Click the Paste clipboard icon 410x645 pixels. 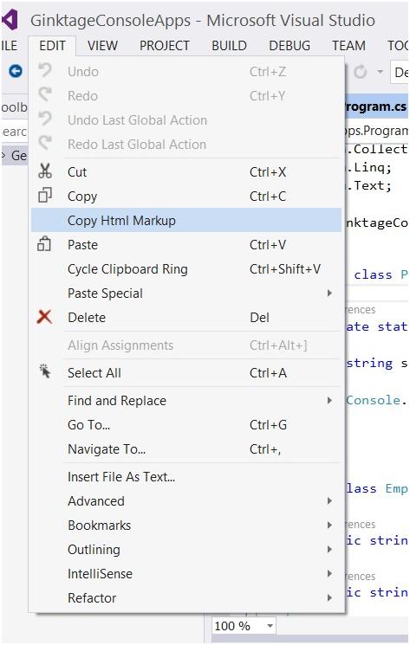click(x=44, y=244)
